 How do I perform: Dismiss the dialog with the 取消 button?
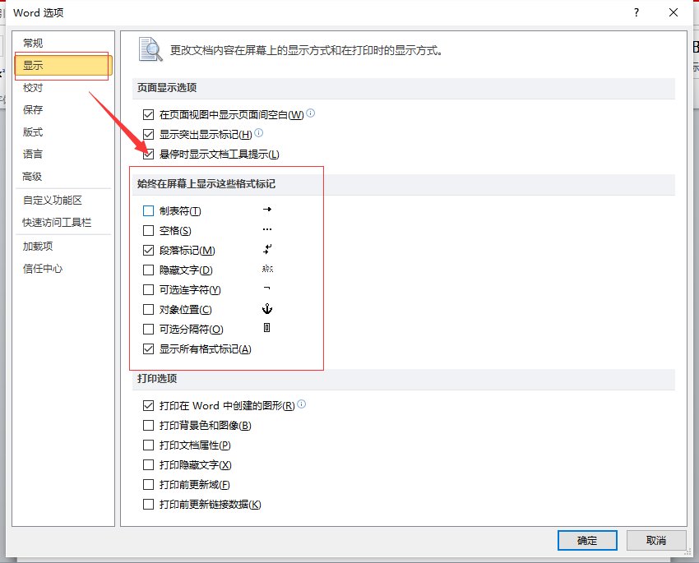click(655, 540)
